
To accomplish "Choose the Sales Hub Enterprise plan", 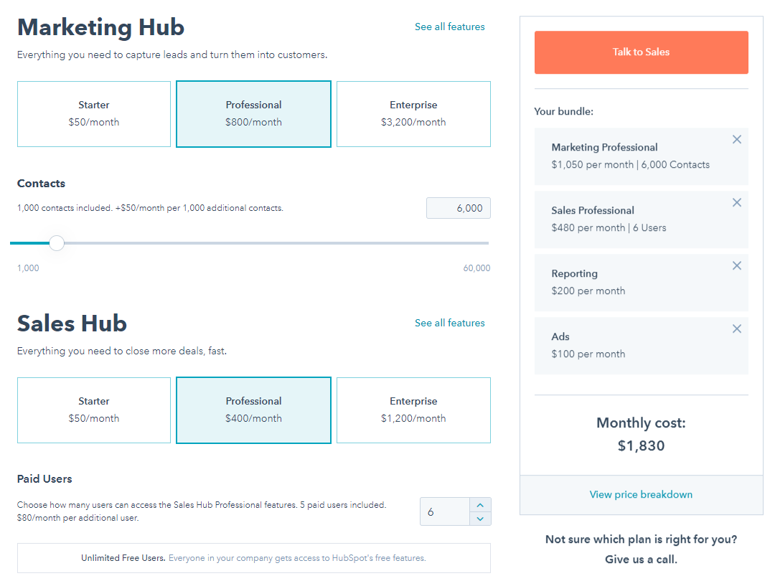I will tap(413, 410).
